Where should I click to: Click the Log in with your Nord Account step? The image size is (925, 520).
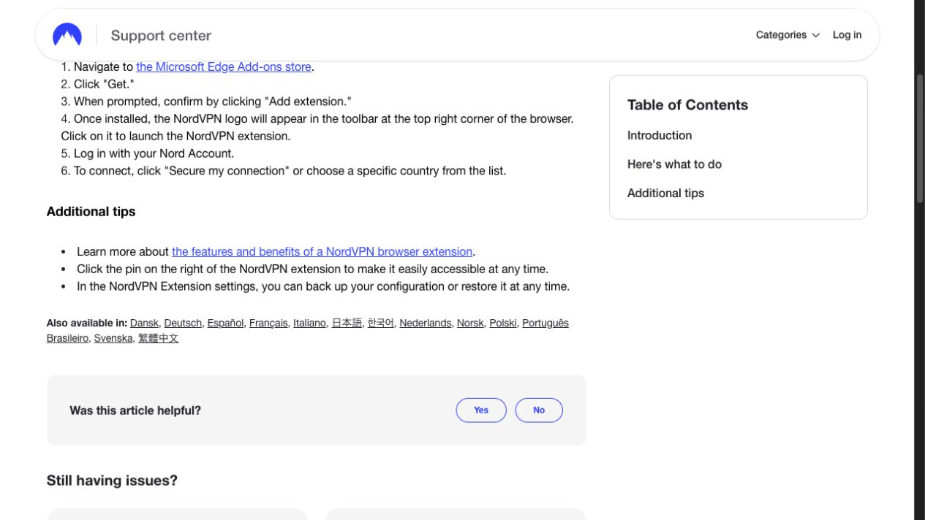point(148,153)
